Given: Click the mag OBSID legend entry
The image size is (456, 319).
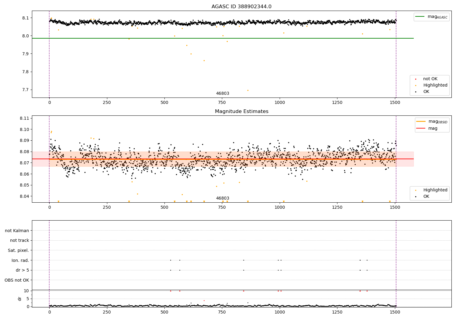Looking at the screenshot, I should coord(438,122).
